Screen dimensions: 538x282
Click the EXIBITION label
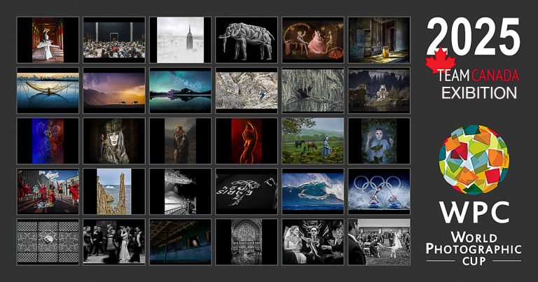[x=480, y=92]
